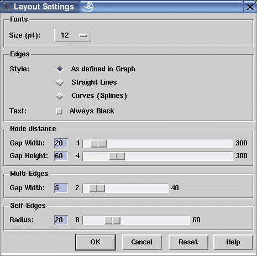Click the 'Layout Settings' title text
This screenshot has width=257, height=256.
(x=44, y=7)
